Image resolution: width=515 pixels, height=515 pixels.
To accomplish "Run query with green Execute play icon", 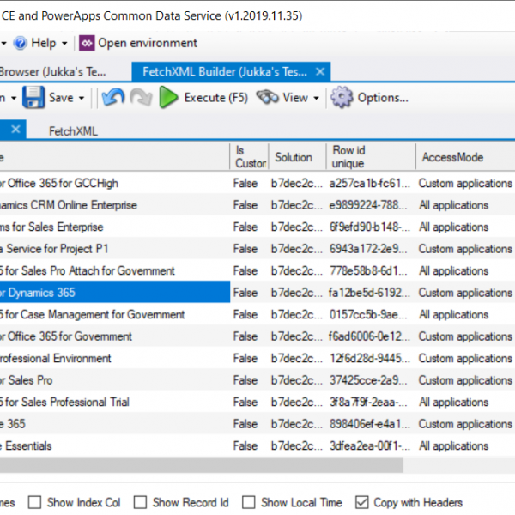I will pyautogui.click(x=168, y=97).
